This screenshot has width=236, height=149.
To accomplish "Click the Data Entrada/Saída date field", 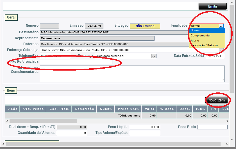I will click(x=215, y=56).
